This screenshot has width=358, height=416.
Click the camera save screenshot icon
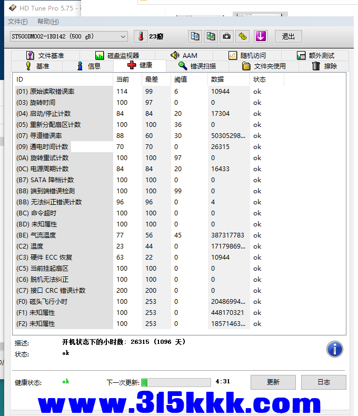point(226,36)
